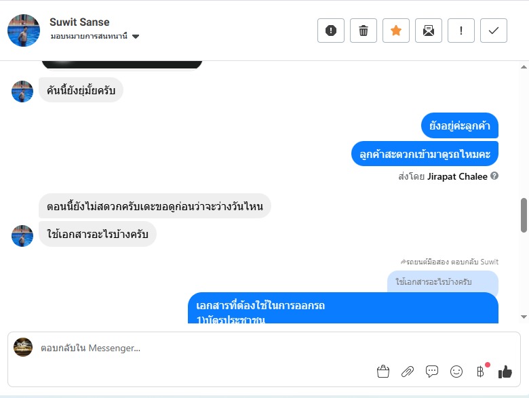Mark conversation done with checkmark
The image size is (529, 398).
[x=494, y=31]
